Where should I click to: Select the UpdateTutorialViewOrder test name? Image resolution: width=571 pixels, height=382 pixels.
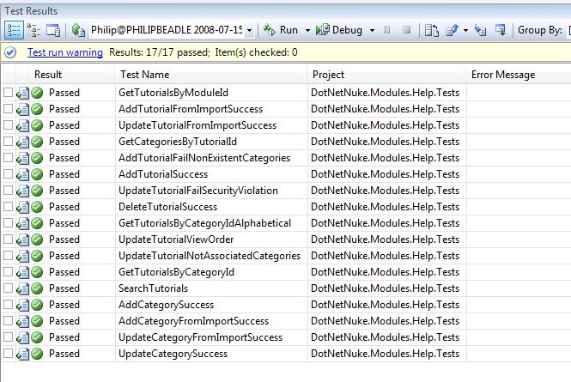[x=176, y=240]
